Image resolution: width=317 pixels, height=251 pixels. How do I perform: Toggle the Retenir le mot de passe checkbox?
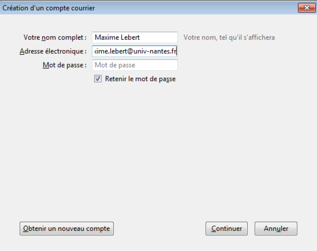tap(98, 79)
